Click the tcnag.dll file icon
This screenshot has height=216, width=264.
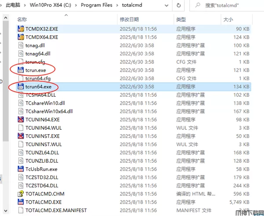pyautogui.click(x=21, y=45)
